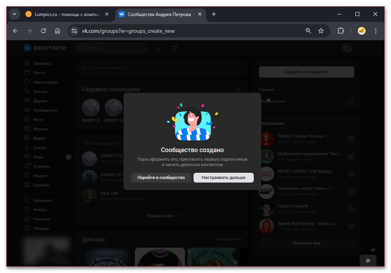Collapse side panel with double chevron
The height and width of the screenshot is (273, 391).
pyautogui.click(x=373, y=250)
